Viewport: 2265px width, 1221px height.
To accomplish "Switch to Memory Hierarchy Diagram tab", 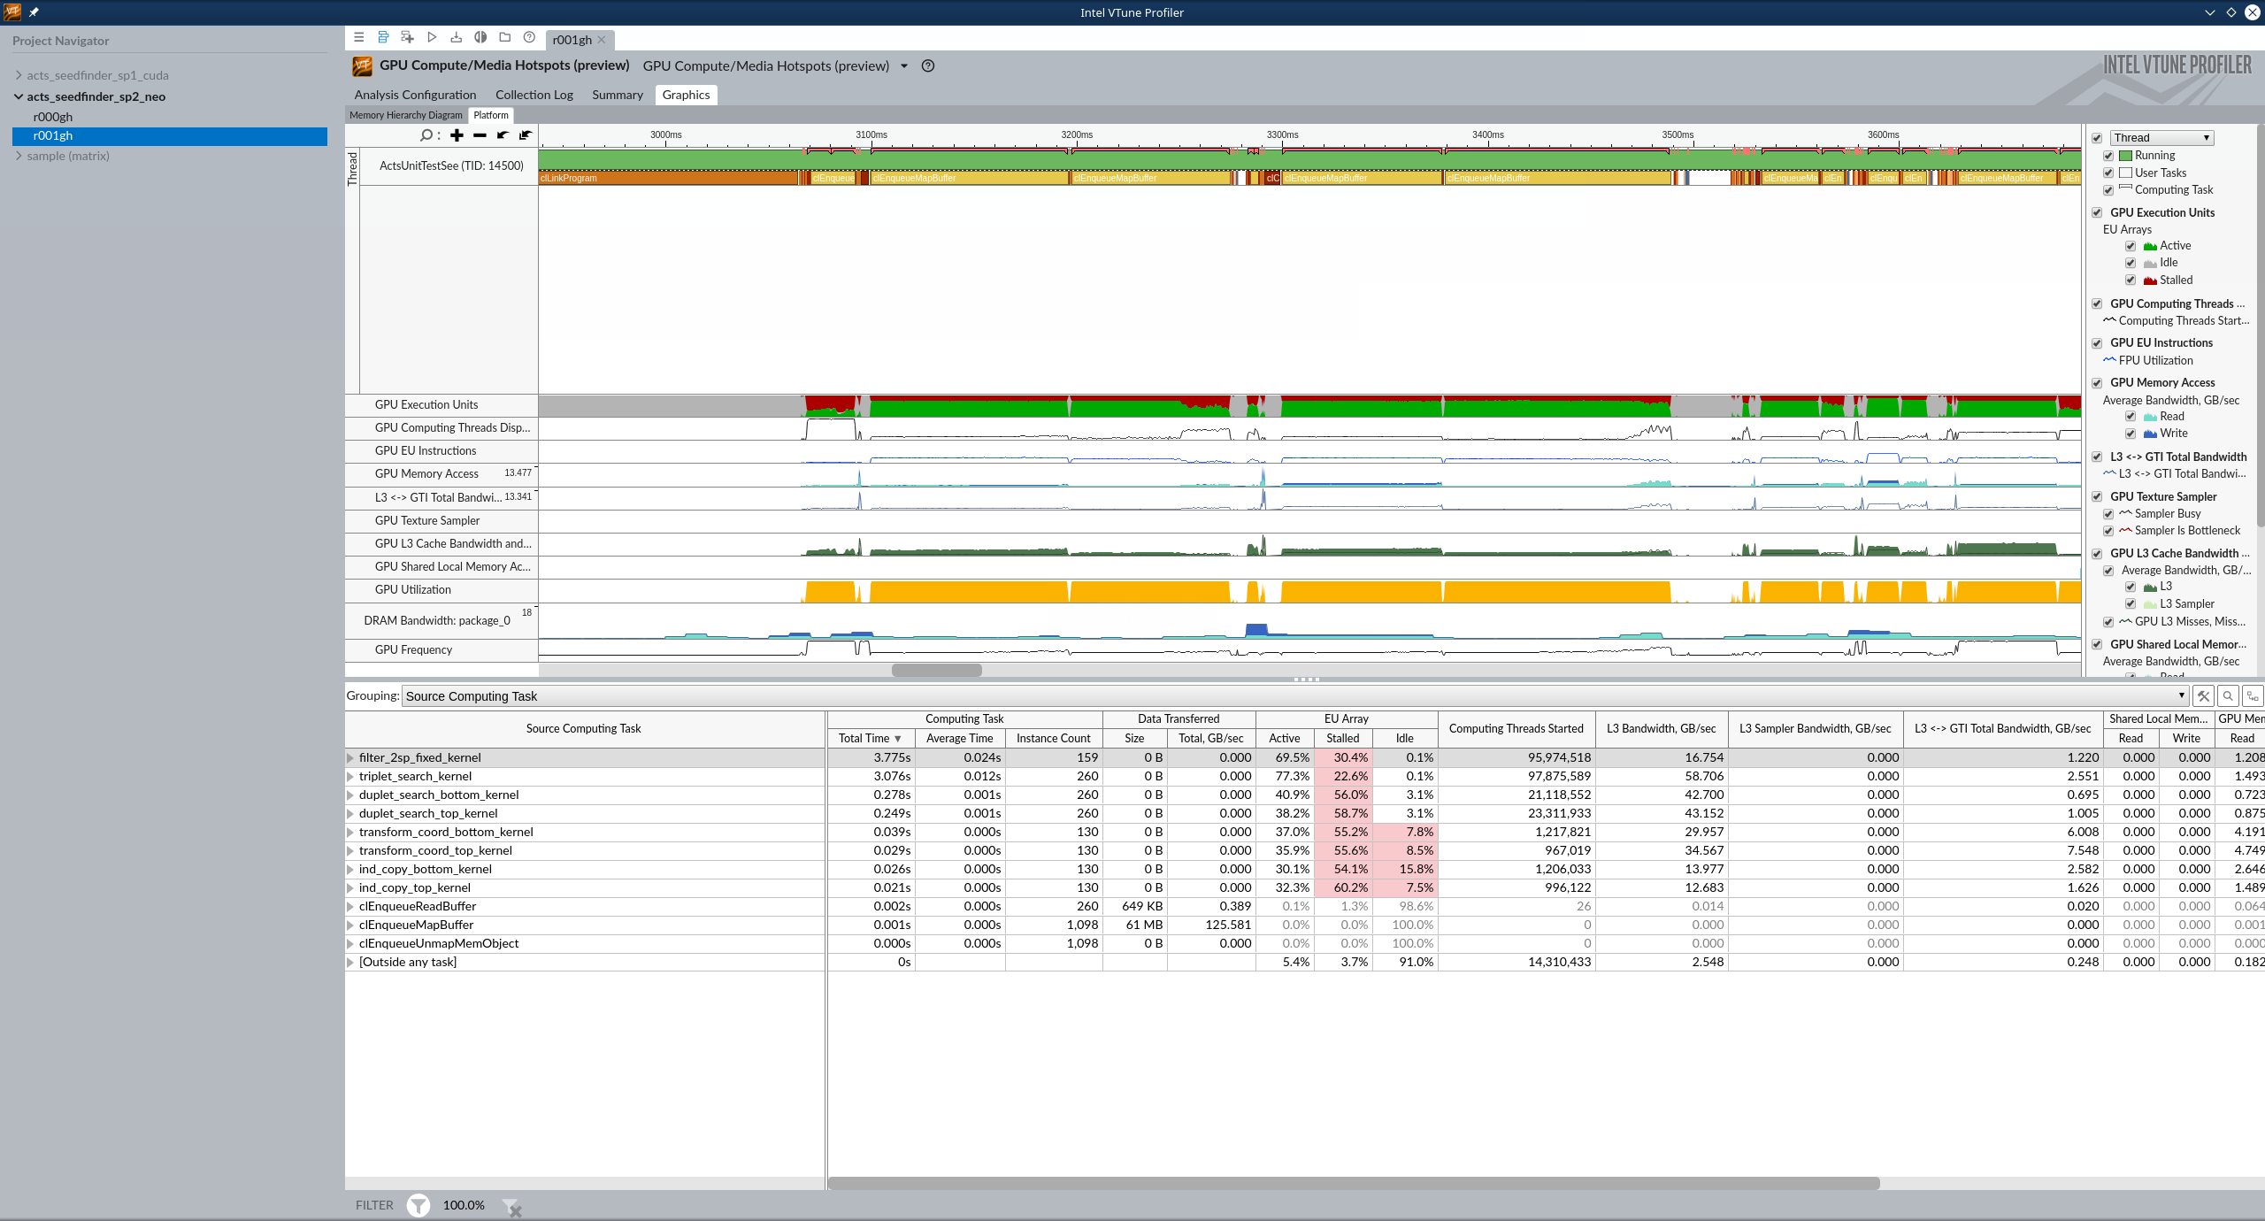I will [406, 115].
